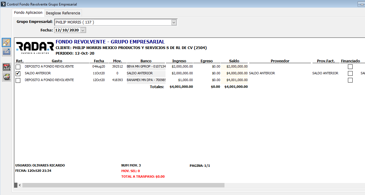Click the Financiado column header
This screenshot has height=195, width=365.
click(351, 61)
